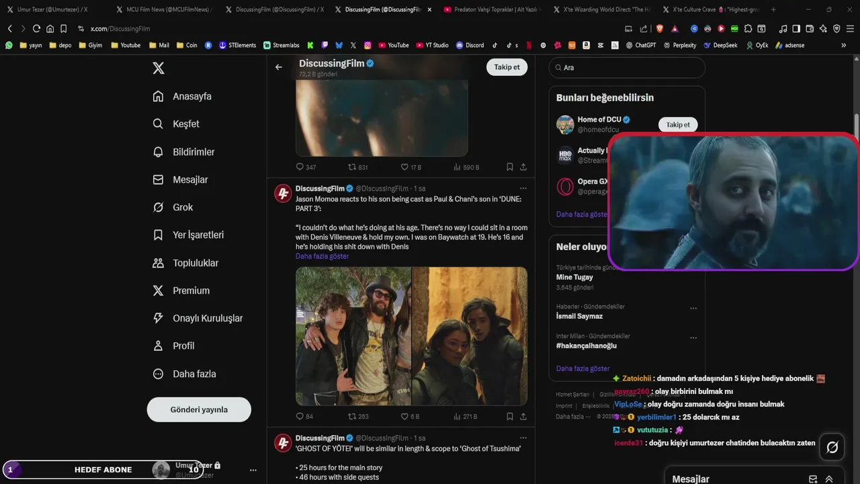The height and width of the screenshot is (484, 860).
Task: Open the Dune still image on the right
Action: pyautogui.click(x=470, y=336)
